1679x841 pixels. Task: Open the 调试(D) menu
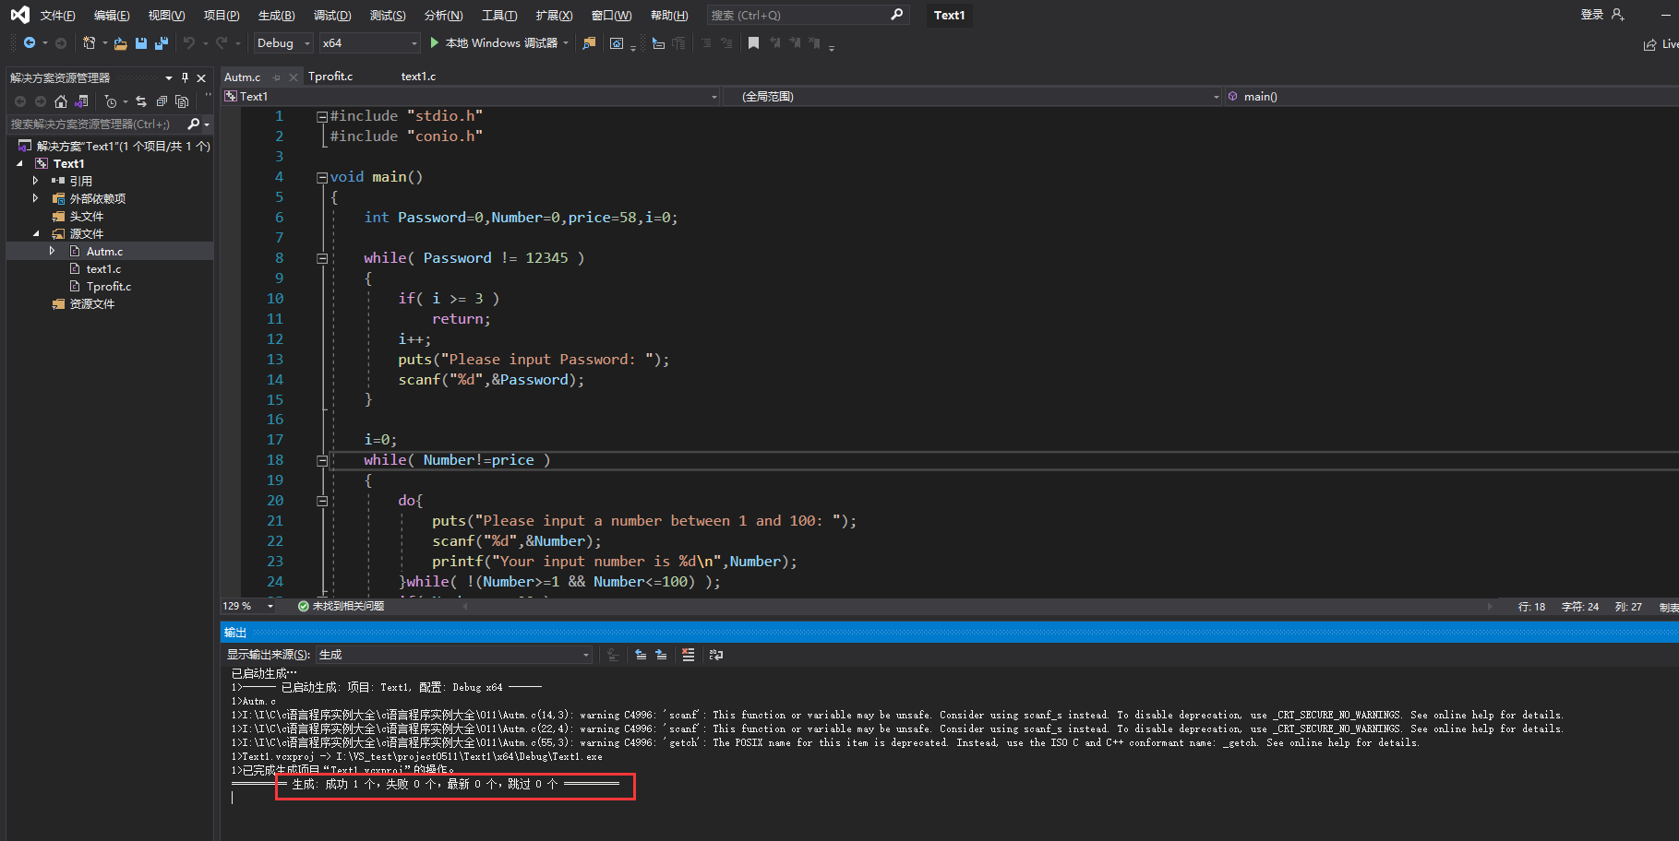(332, 15)
